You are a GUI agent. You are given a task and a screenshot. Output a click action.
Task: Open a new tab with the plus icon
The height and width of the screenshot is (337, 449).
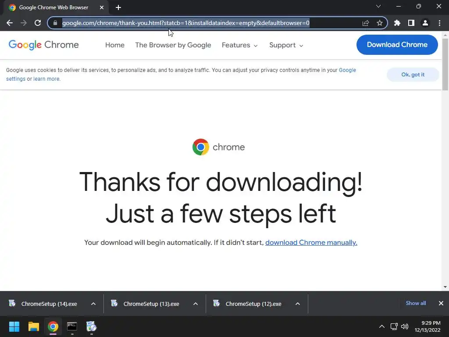[x=118, y=7]
